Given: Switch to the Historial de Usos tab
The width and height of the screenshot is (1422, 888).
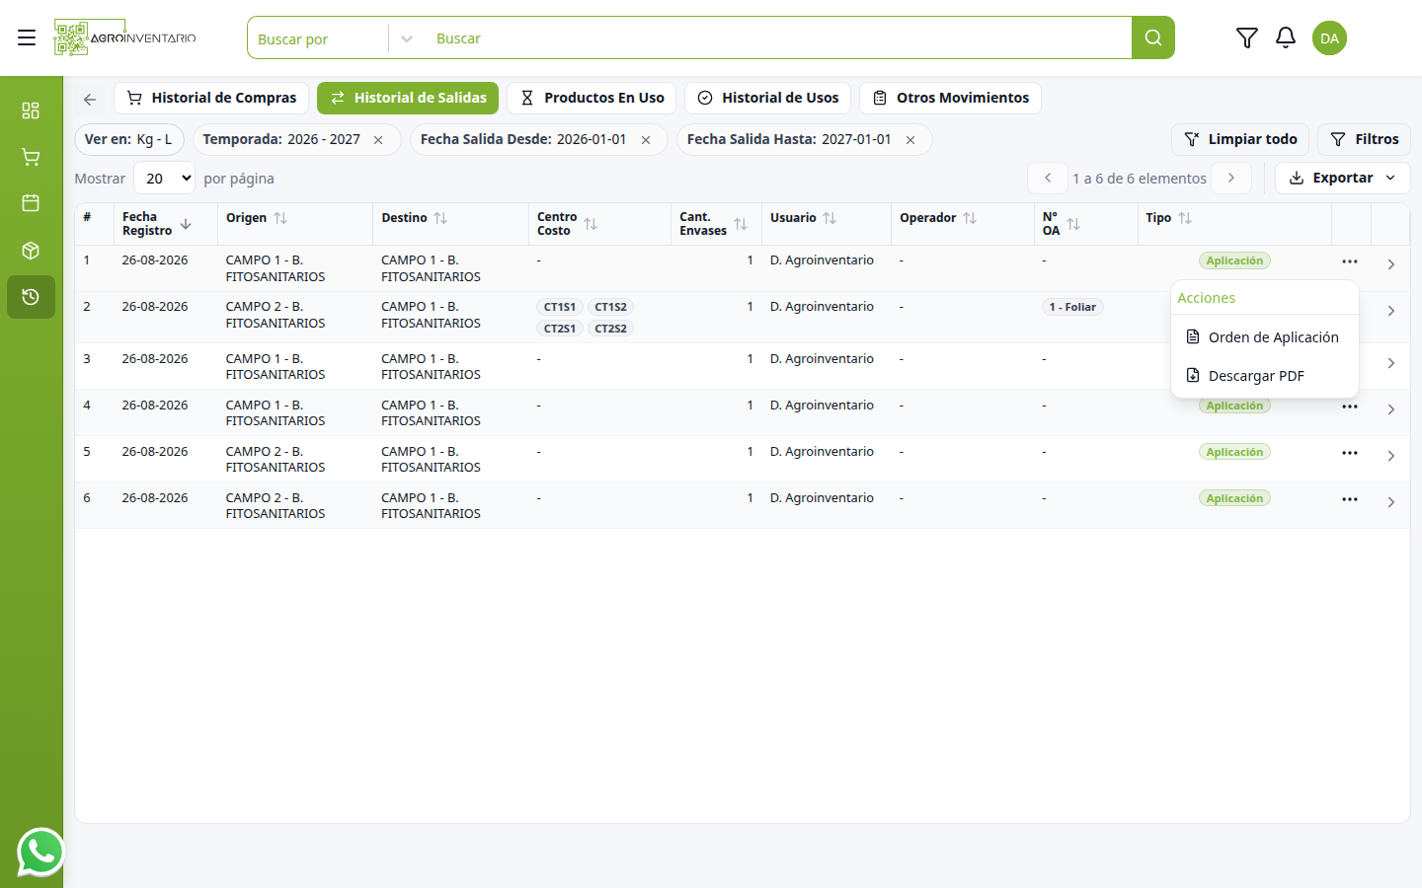Looking at the screenshot, I should pos(767,98).
